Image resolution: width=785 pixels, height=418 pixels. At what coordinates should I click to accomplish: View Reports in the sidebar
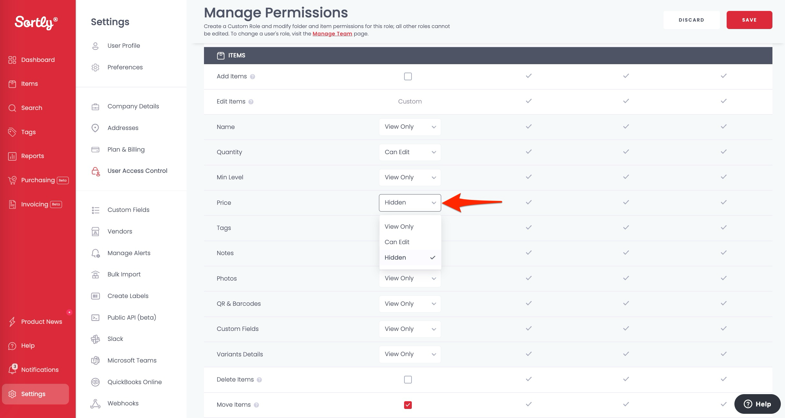32,156
